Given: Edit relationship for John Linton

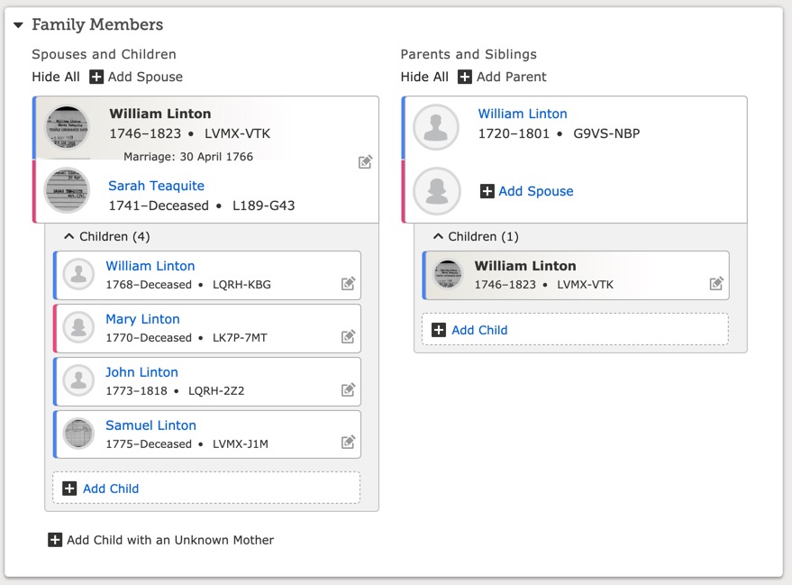Looking at the screenshot, I should click(x=348, y=389).
